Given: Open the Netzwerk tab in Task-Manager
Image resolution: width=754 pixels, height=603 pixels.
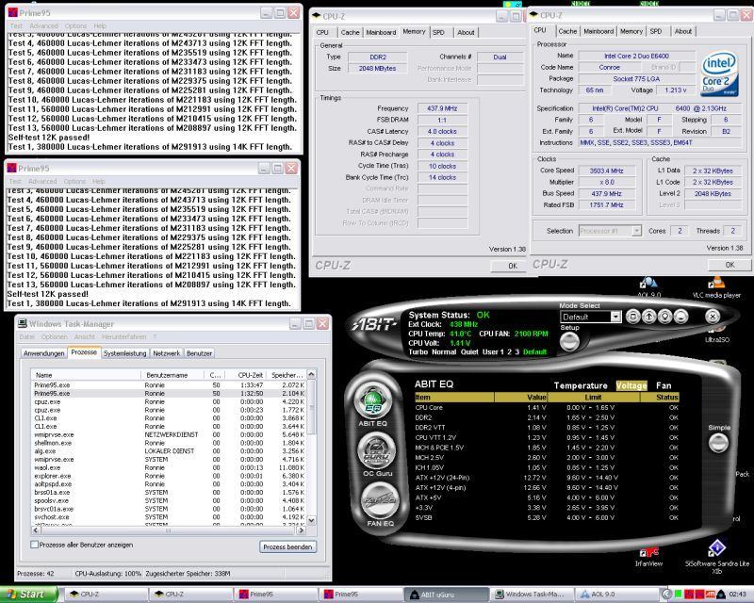Looking at the screenshot, I should (167, 353).
